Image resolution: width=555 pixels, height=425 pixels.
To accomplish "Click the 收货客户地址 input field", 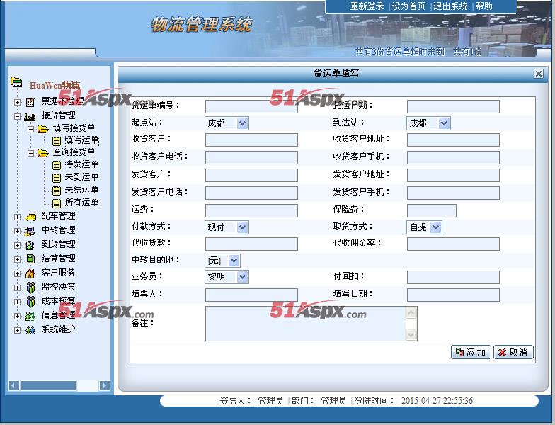I will click(x=453, y=140).
